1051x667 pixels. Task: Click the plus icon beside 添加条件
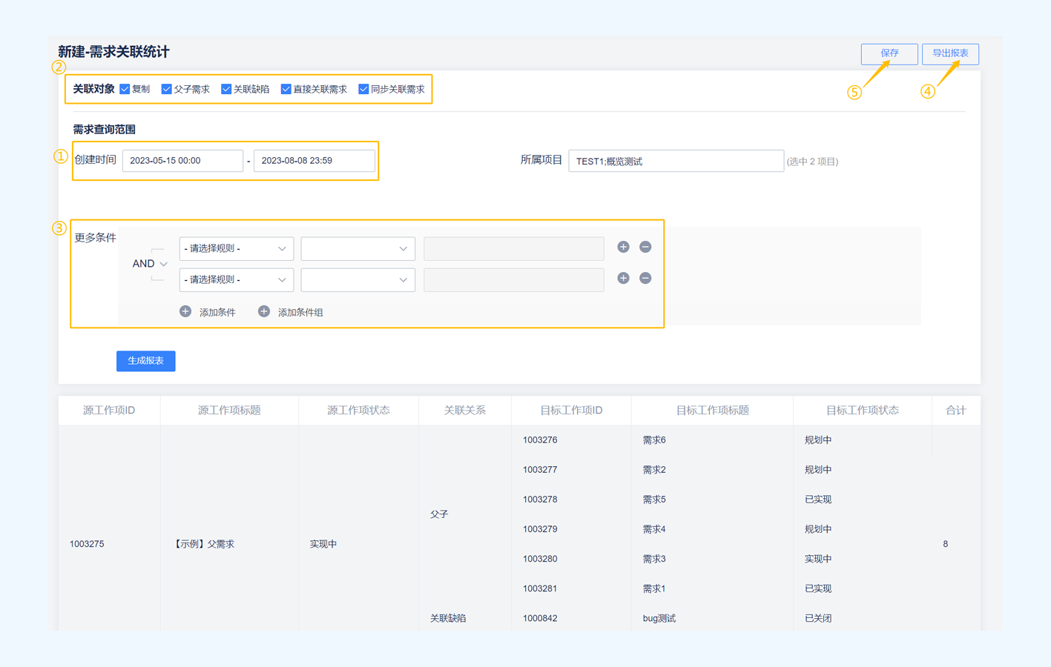coord(185,311)
